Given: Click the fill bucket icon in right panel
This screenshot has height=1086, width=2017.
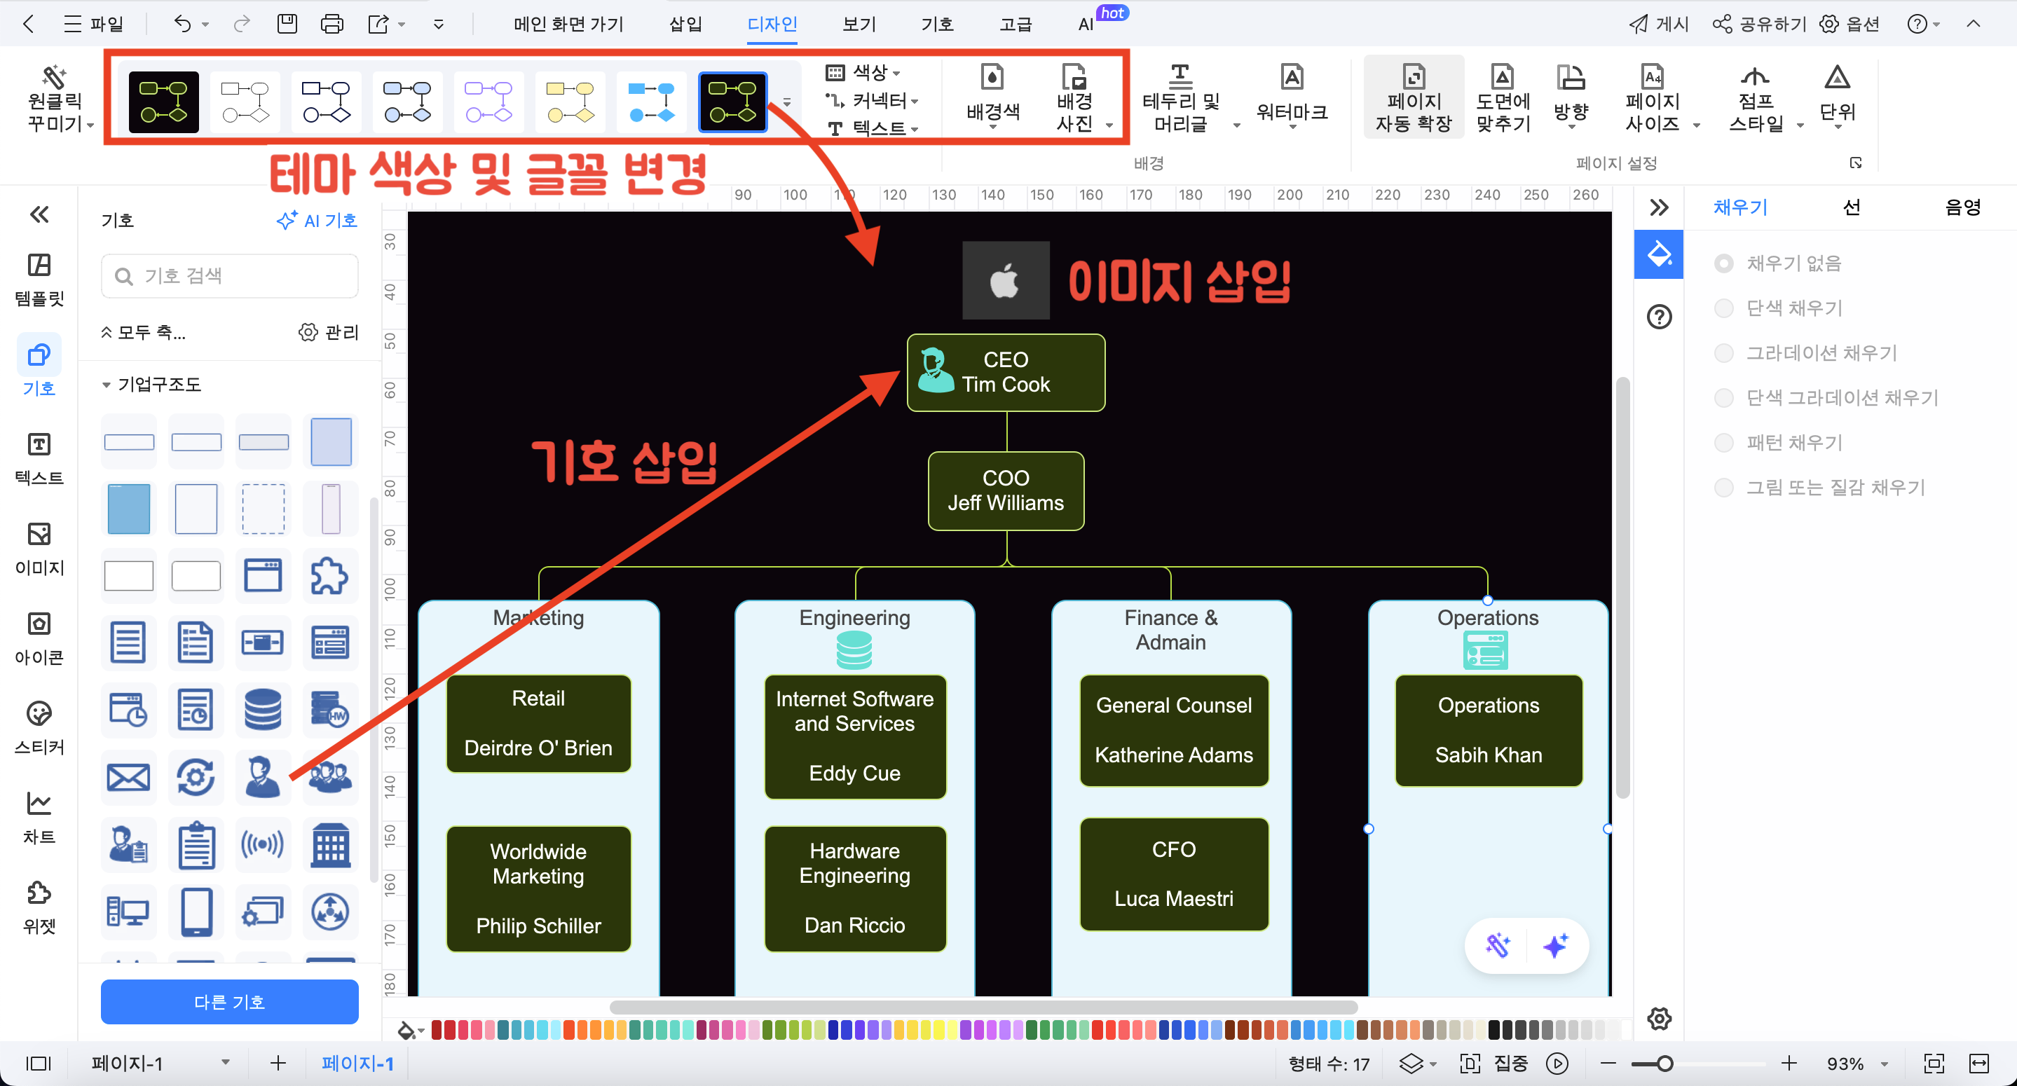Looking at the screenshot, I should pyautogui.click(x=1658, y=254).
